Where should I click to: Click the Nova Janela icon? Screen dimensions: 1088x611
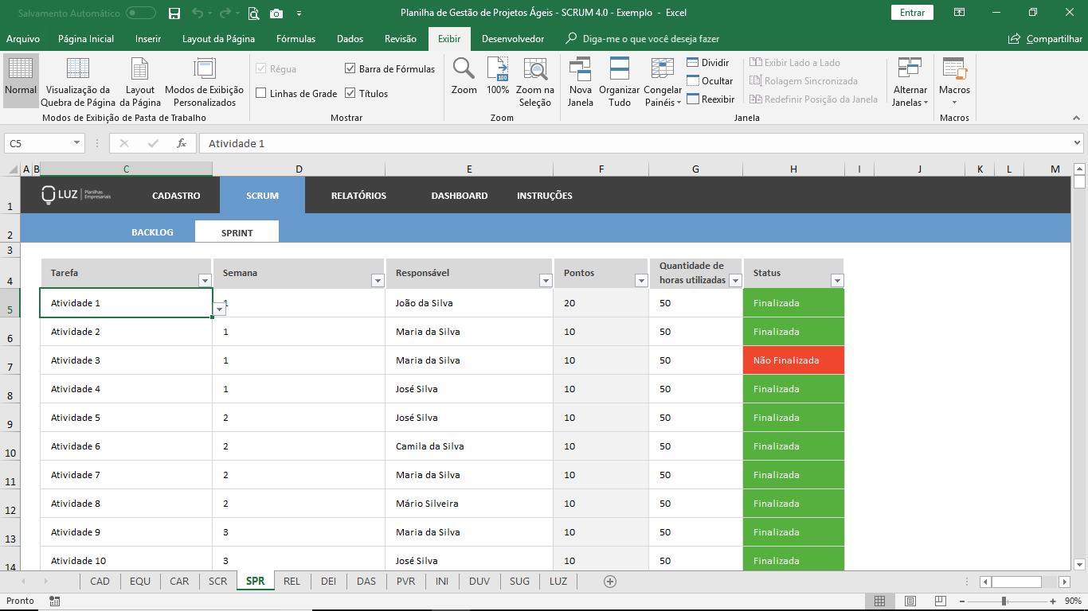(580, 70)
